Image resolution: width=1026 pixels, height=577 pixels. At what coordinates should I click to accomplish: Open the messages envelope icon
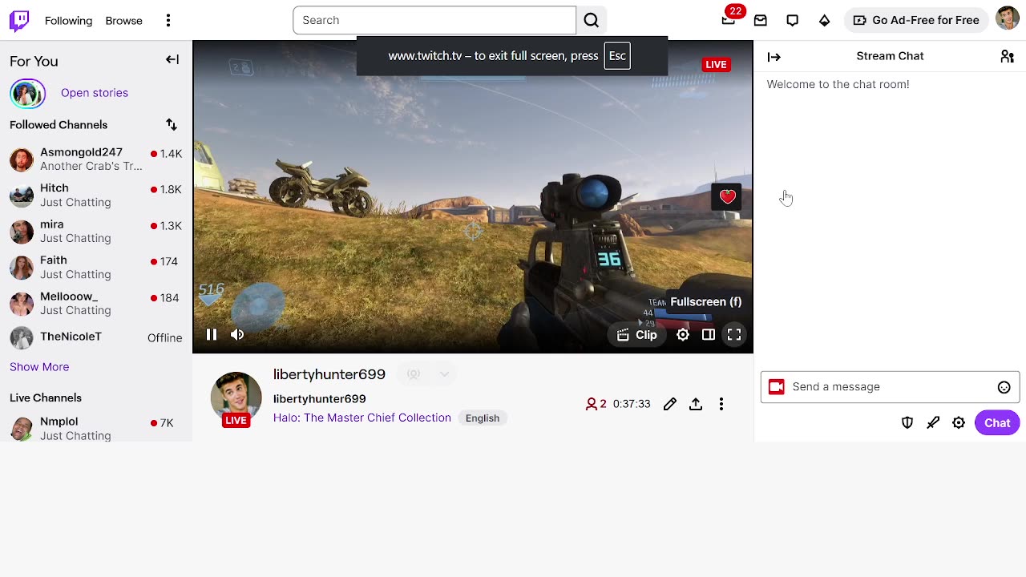click(761, 20)
